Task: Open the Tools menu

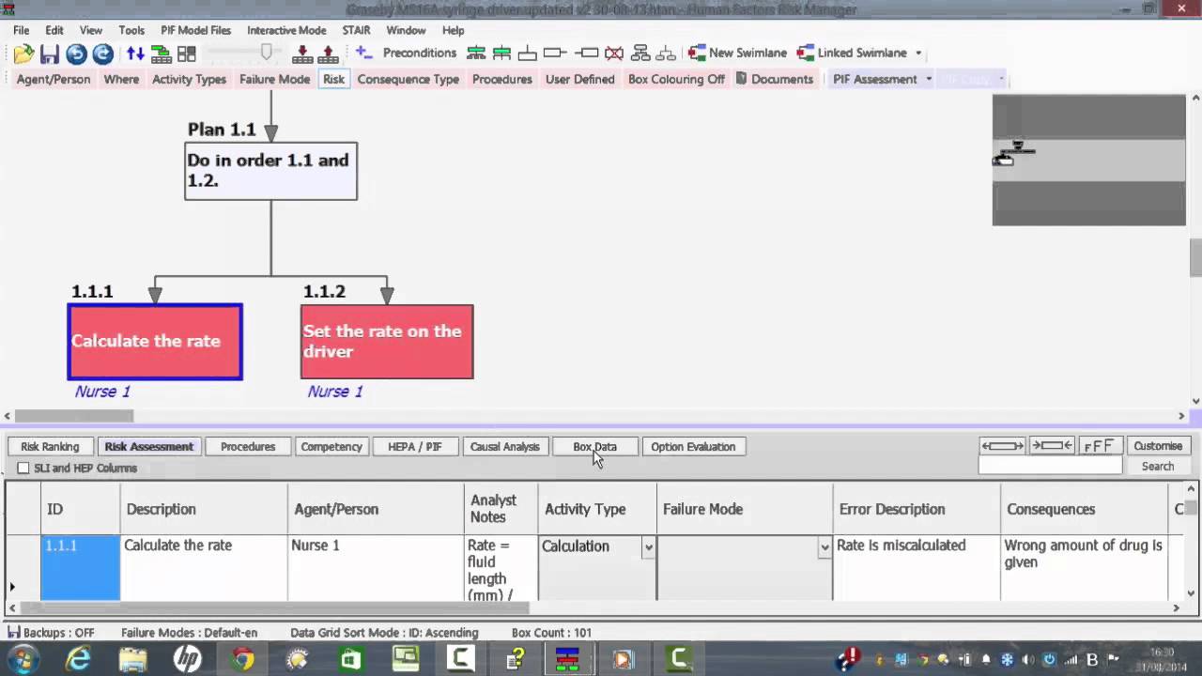Action: (x=131, y=30)
